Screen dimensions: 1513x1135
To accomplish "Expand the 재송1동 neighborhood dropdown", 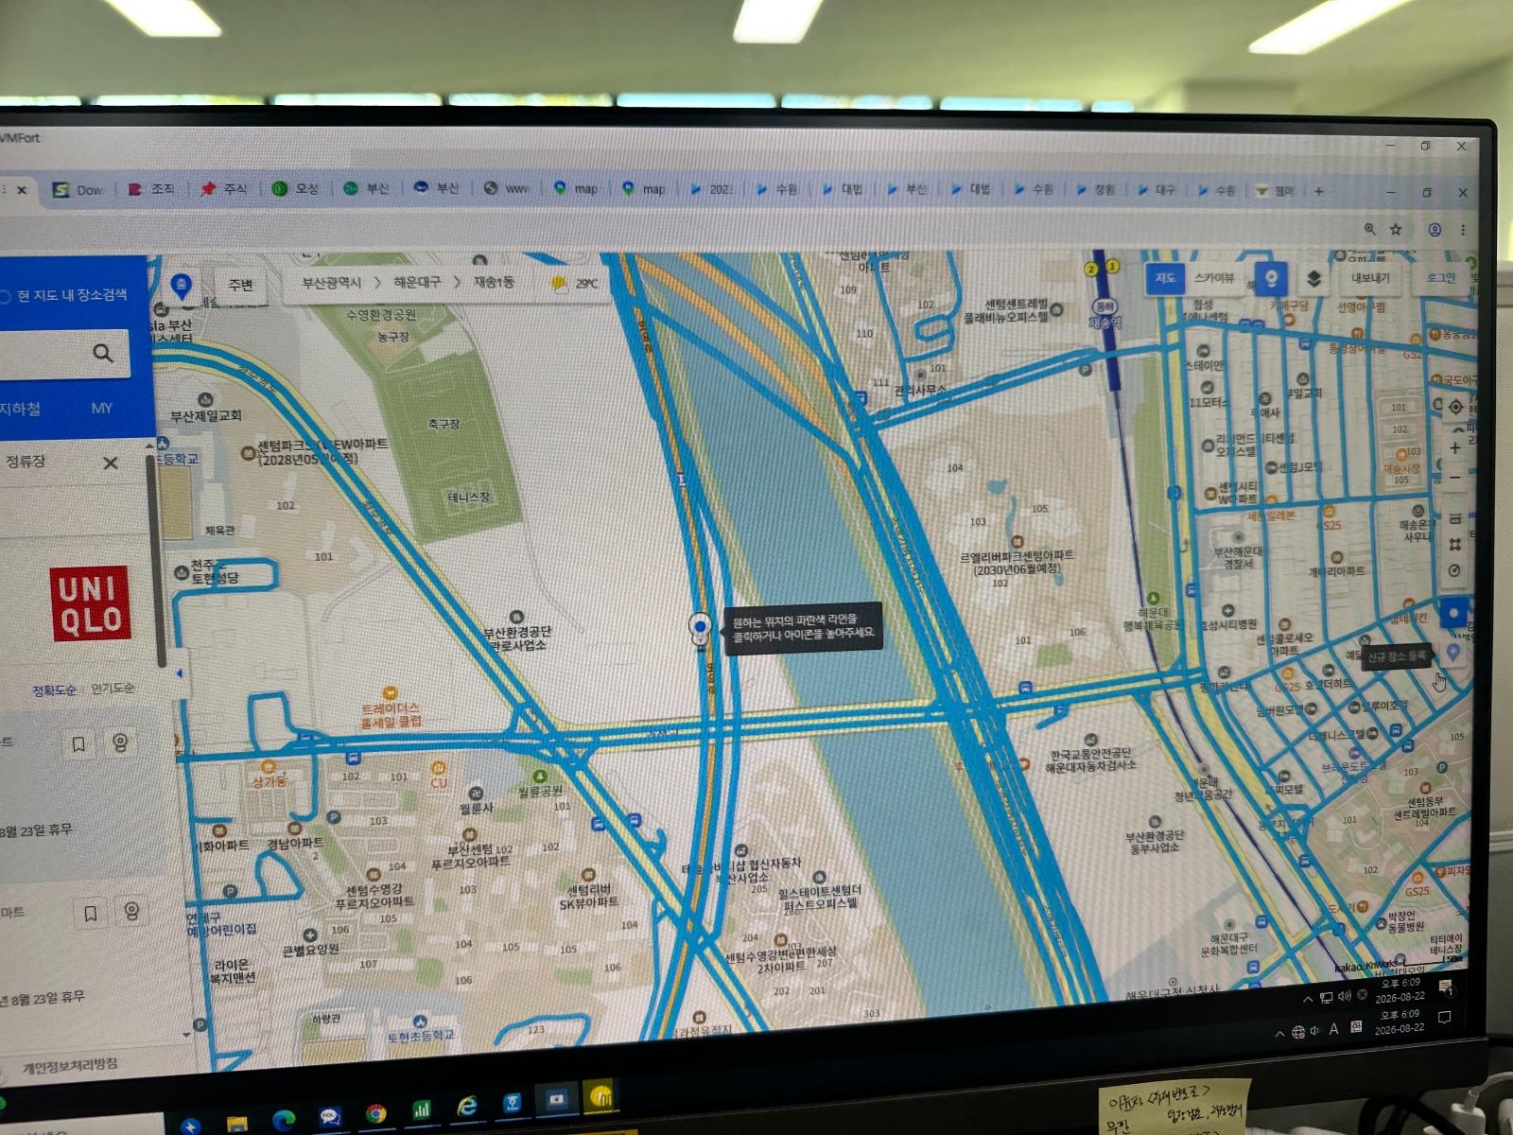I will pos(494,282).
